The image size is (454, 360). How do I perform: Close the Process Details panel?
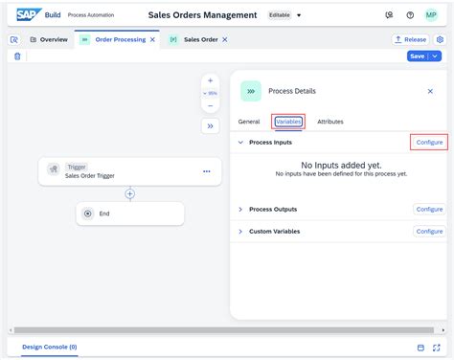(x=430, y=91)
